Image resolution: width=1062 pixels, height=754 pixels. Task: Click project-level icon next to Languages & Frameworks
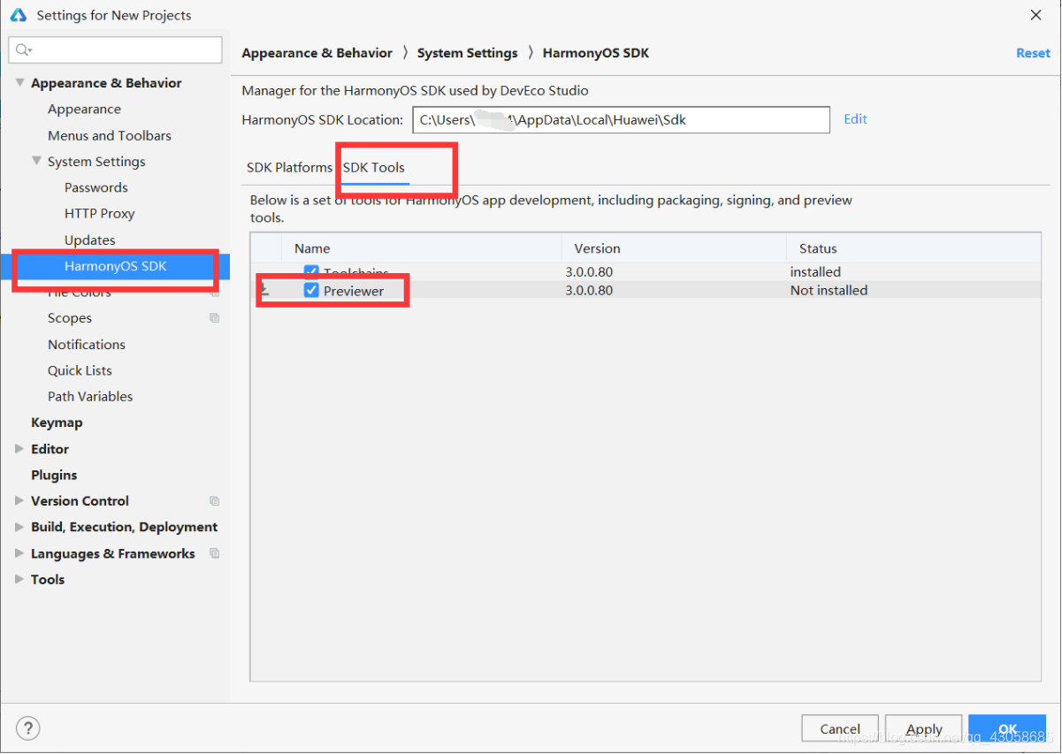point(214,553)
